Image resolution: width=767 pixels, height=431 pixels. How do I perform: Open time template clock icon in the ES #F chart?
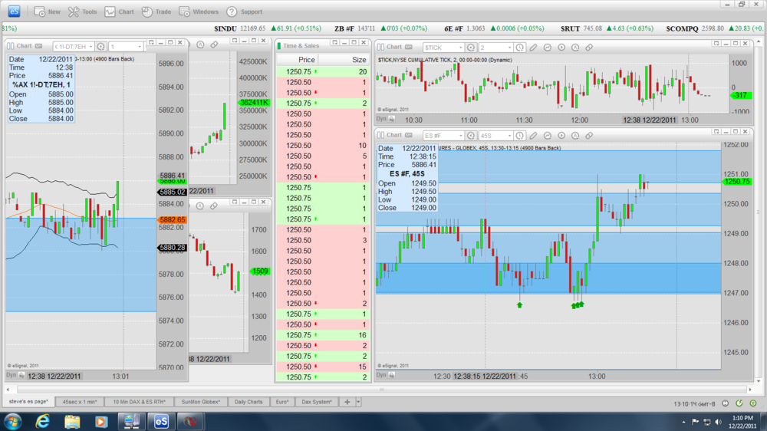[519, 136]
